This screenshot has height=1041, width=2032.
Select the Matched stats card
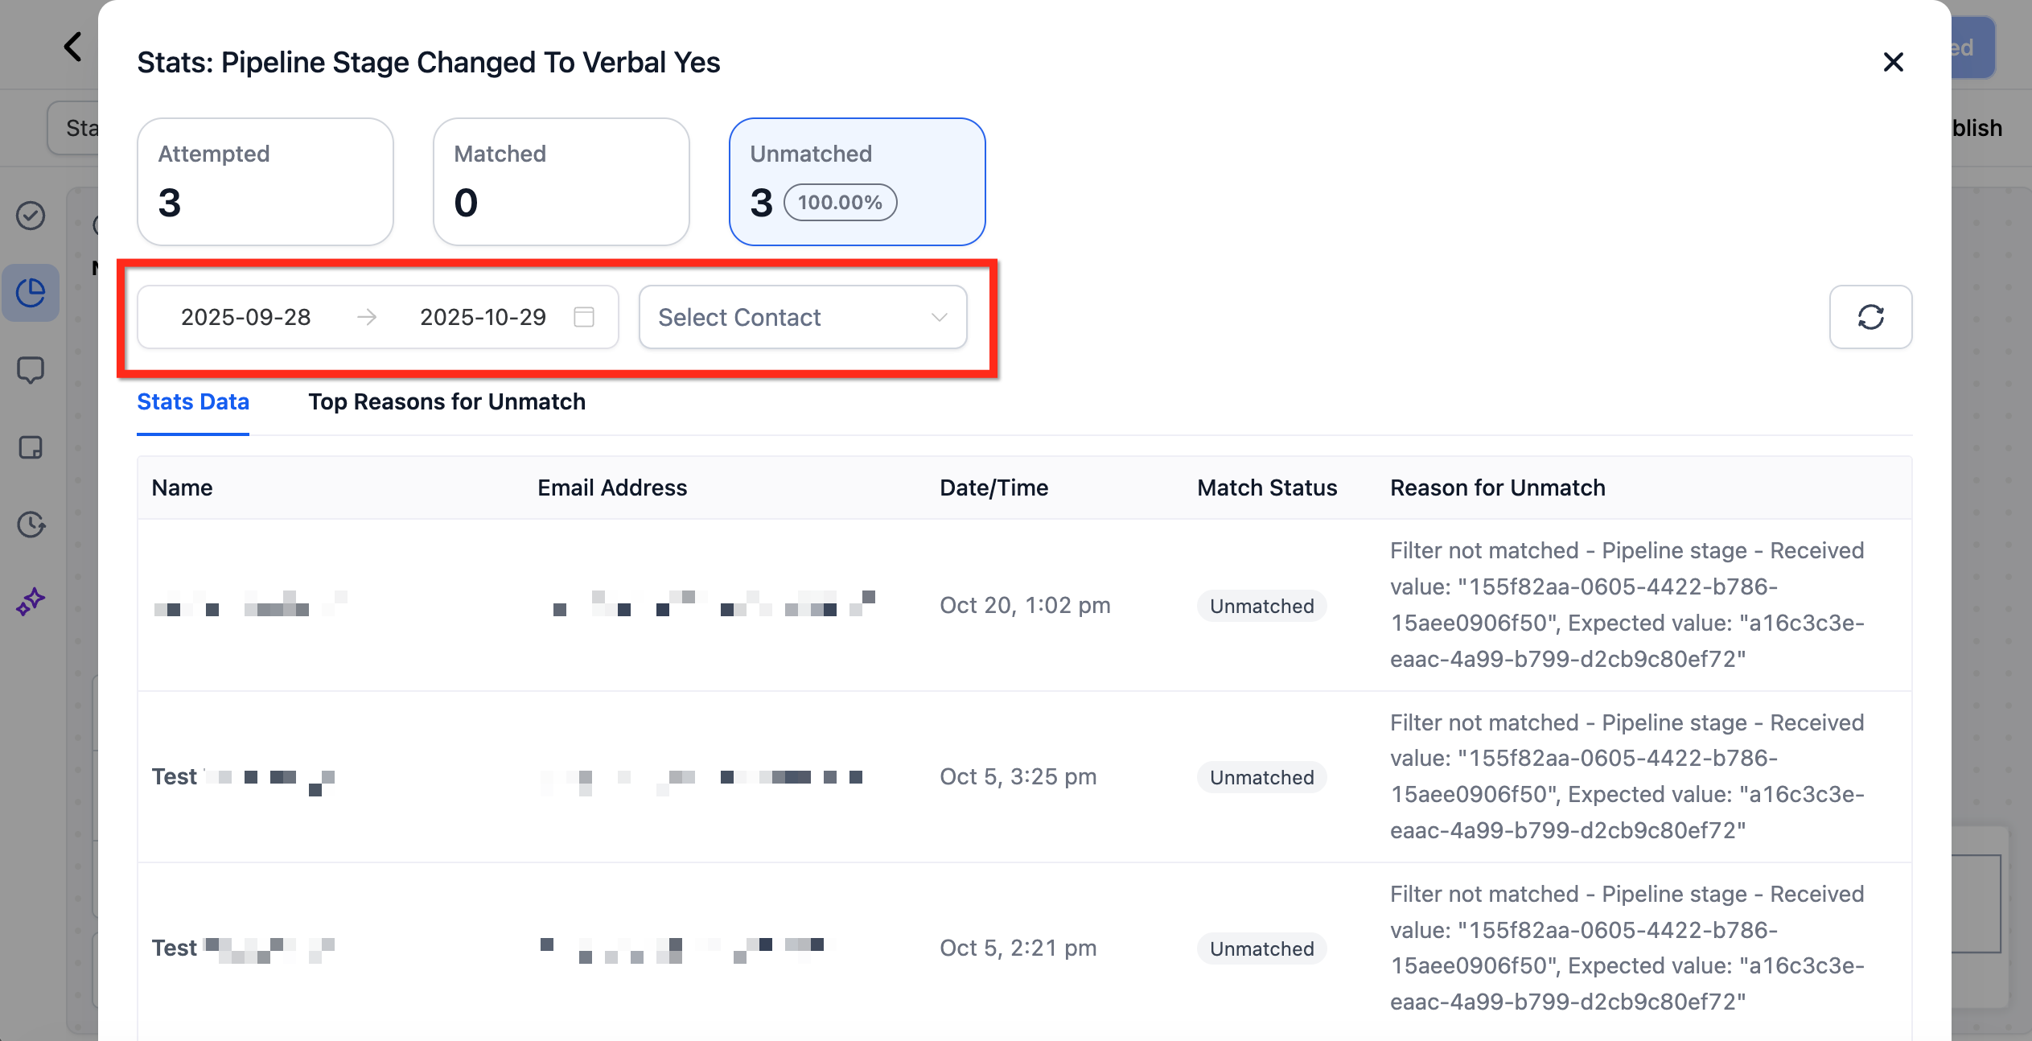561,182
